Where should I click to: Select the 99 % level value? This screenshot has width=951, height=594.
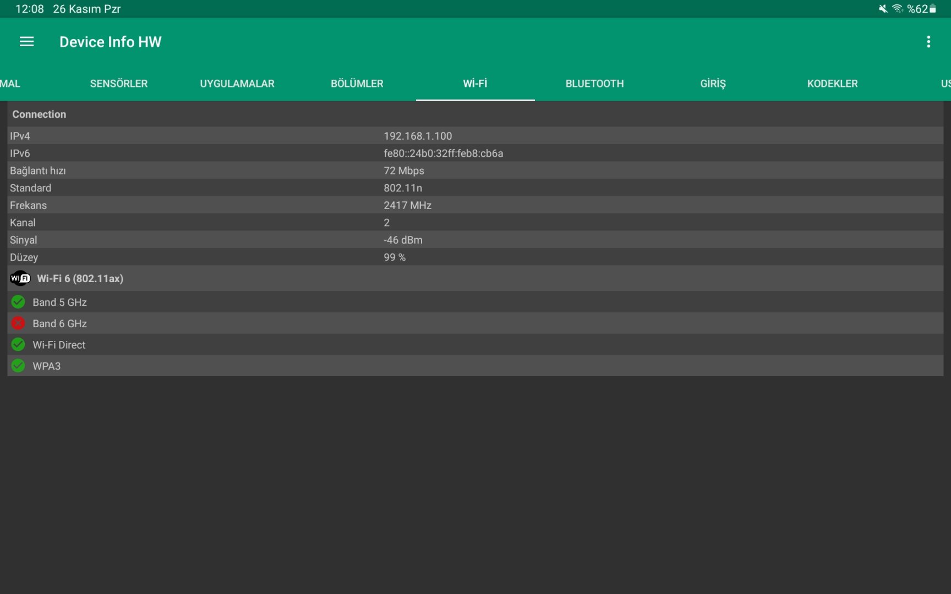(x=395, y=257)
